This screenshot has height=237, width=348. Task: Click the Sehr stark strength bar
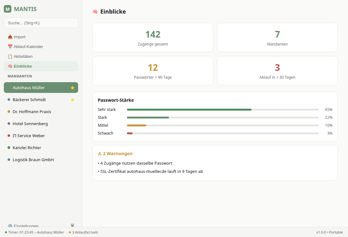189,110
